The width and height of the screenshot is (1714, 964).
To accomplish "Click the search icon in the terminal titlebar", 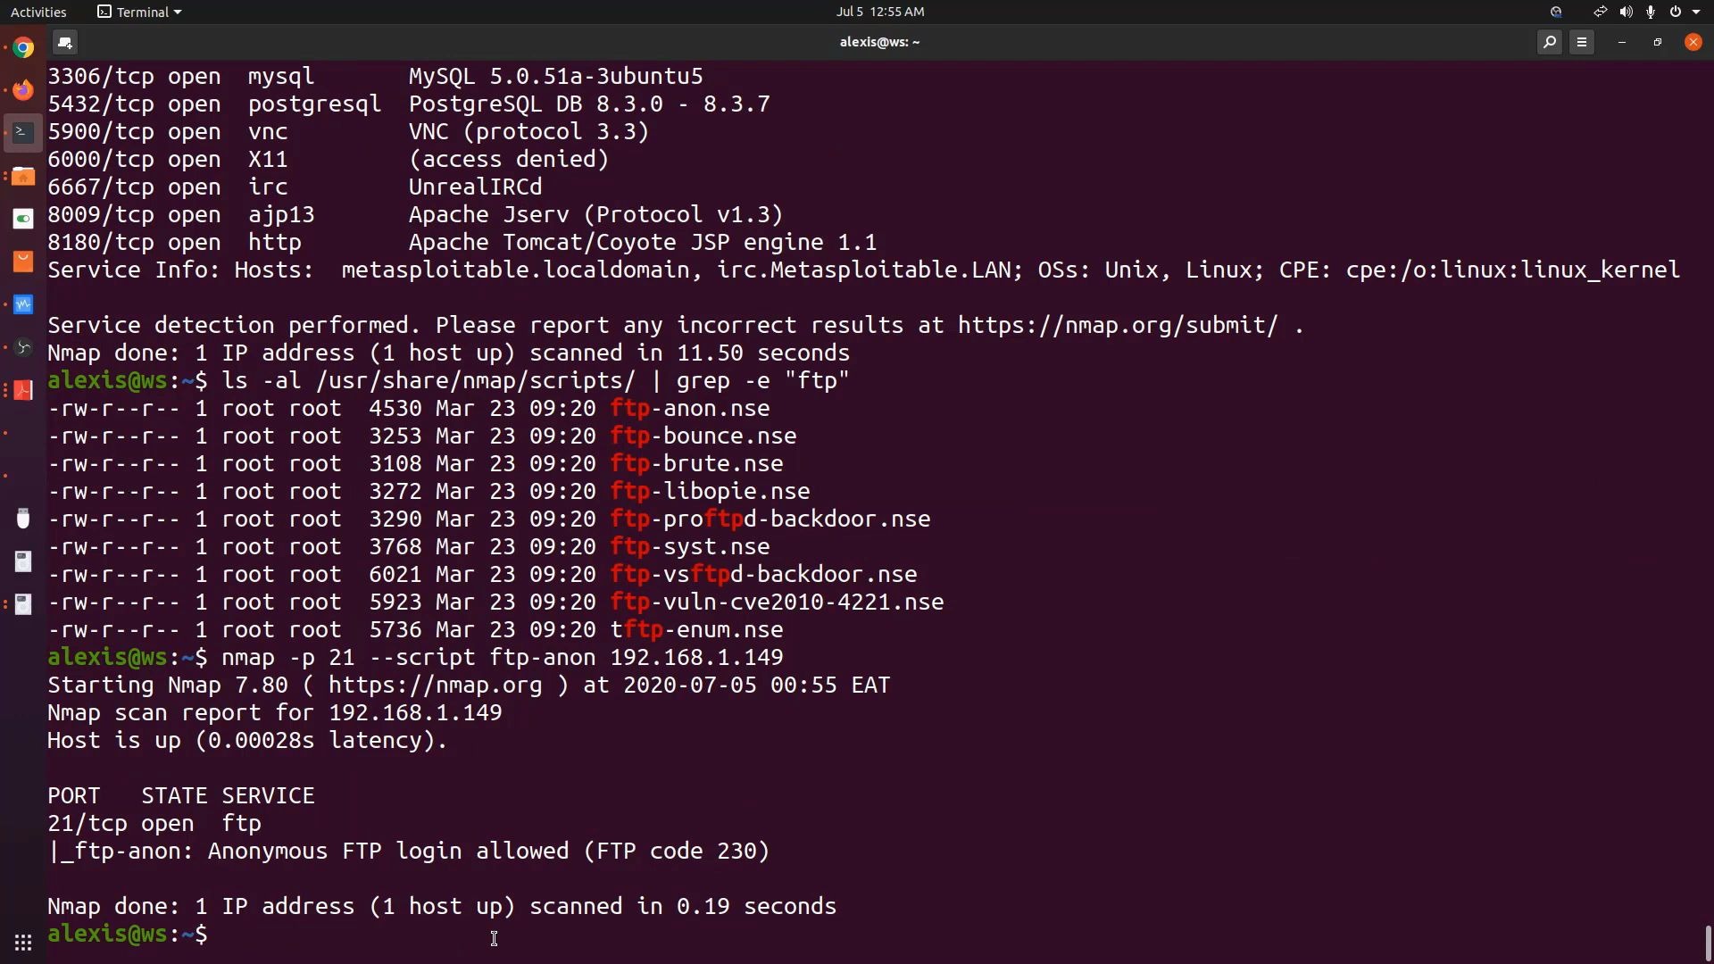I will point(1551,42).
